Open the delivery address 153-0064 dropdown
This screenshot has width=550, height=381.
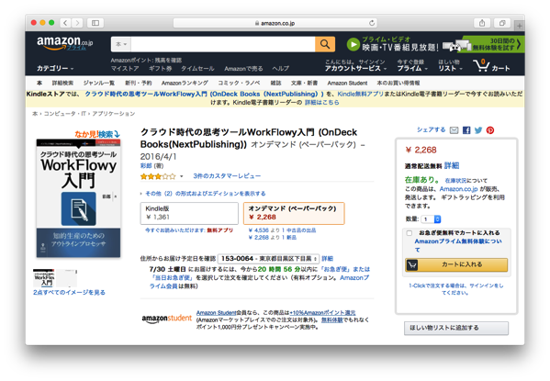coord(268,259)
